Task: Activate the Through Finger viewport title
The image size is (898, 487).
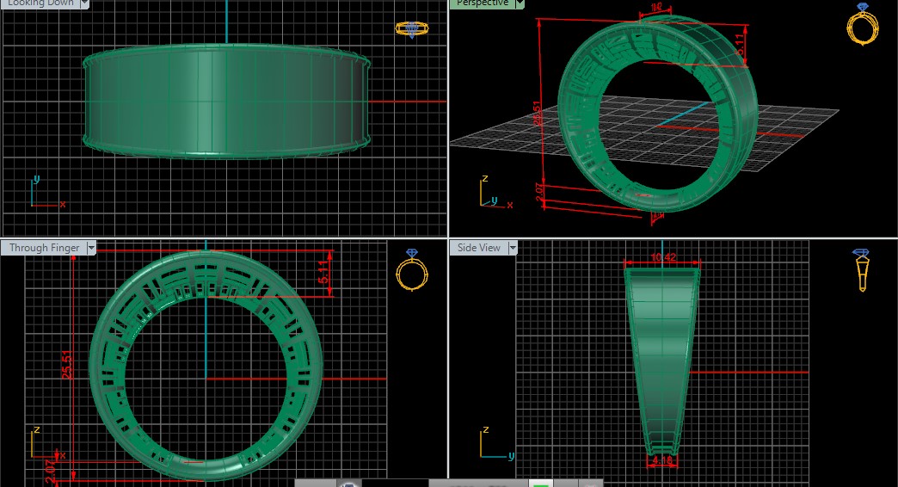Action: click(x=45, y=248)
